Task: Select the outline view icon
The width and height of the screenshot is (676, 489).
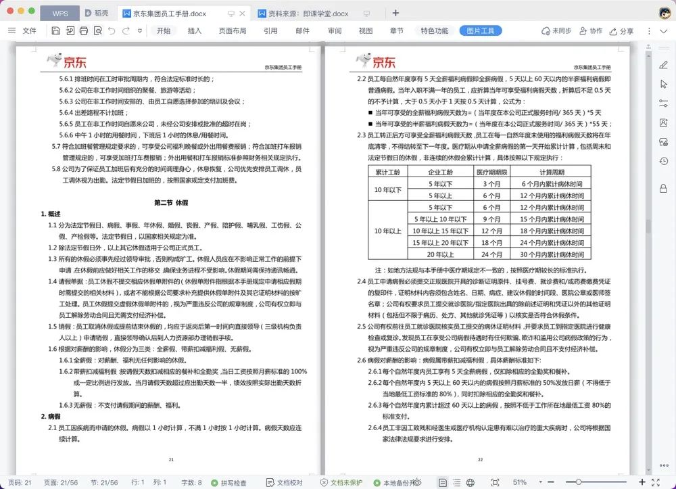Action: (456, 482)
